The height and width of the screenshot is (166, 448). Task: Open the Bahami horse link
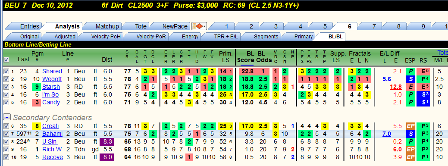pos(52,134)
